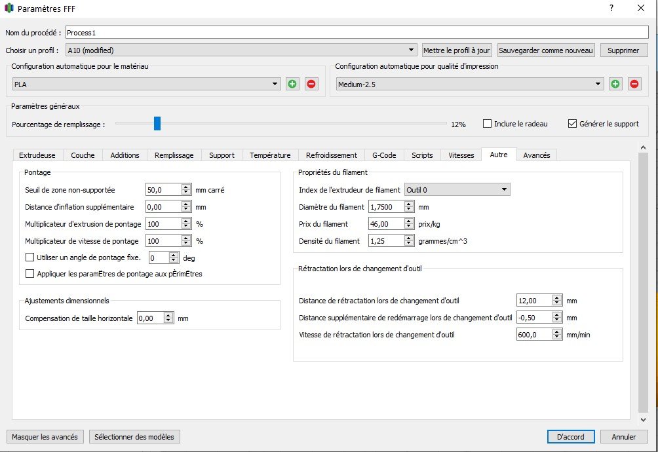
Task: Open the G-Code tab
Action: click(383, 155)
